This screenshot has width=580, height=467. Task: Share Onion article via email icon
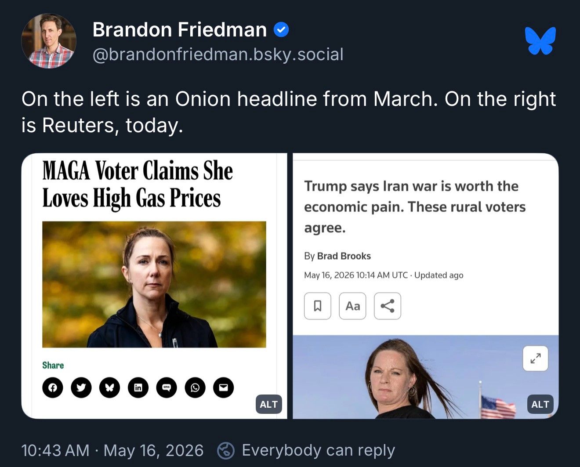coord(224,387)
